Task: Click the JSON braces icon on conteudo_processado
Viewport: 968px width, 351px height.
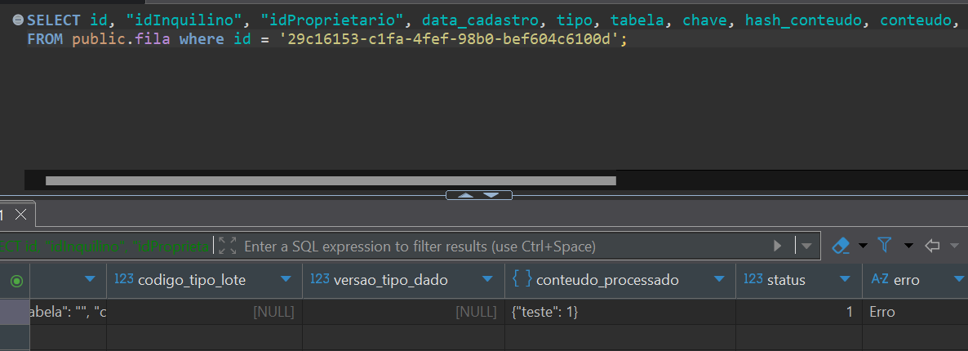Action: click(522, 279)
